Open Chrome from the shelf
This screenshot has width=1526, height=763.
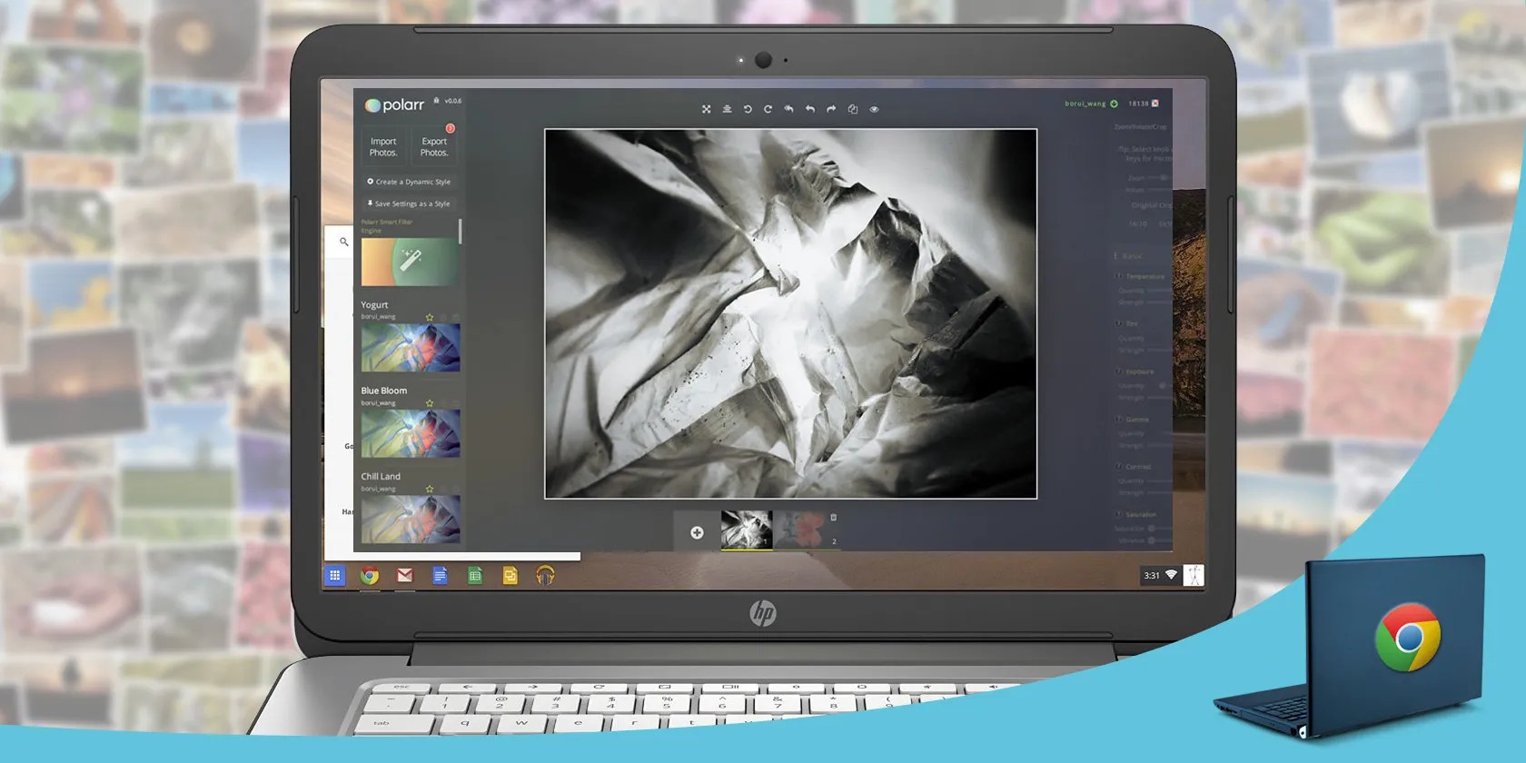click(x=369, y=575)
